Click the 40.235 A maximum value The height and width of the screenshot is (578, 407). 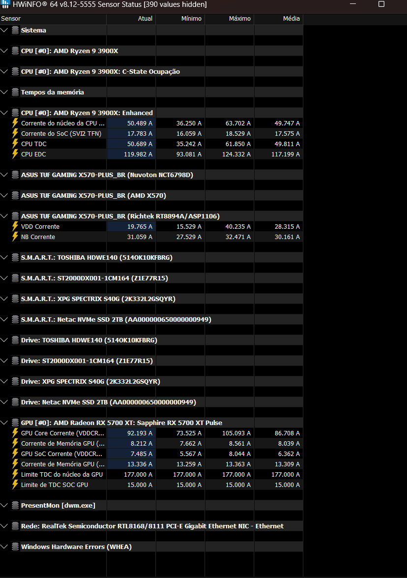[x=238, y=226]
